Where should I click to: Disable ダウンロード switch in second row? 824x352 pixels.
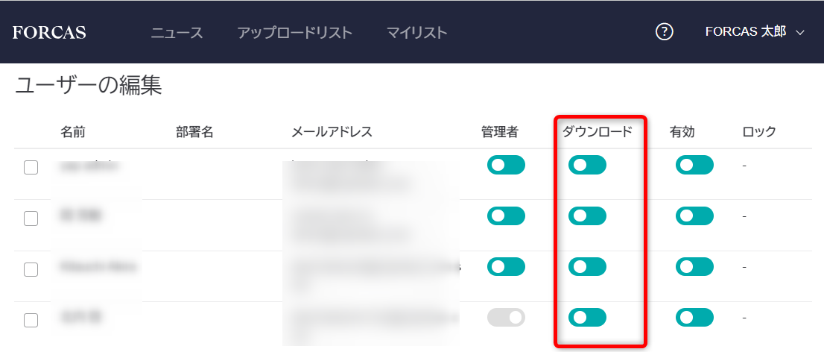[587, 216]
